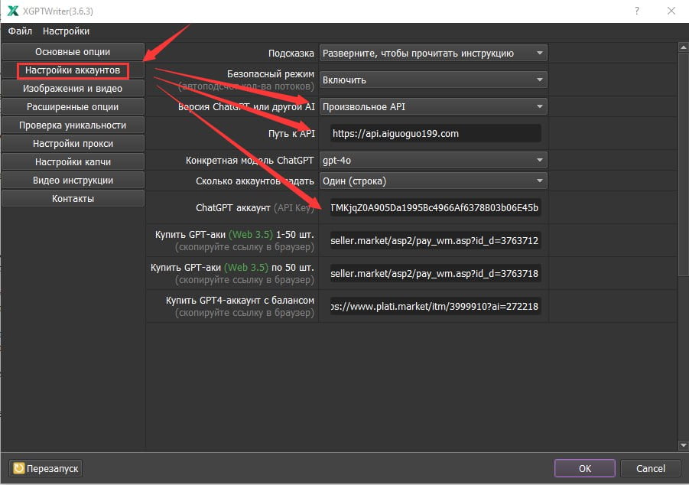Click the scrollbar down arrow
This screenshot has width=689, height=485.
(684, 445)
